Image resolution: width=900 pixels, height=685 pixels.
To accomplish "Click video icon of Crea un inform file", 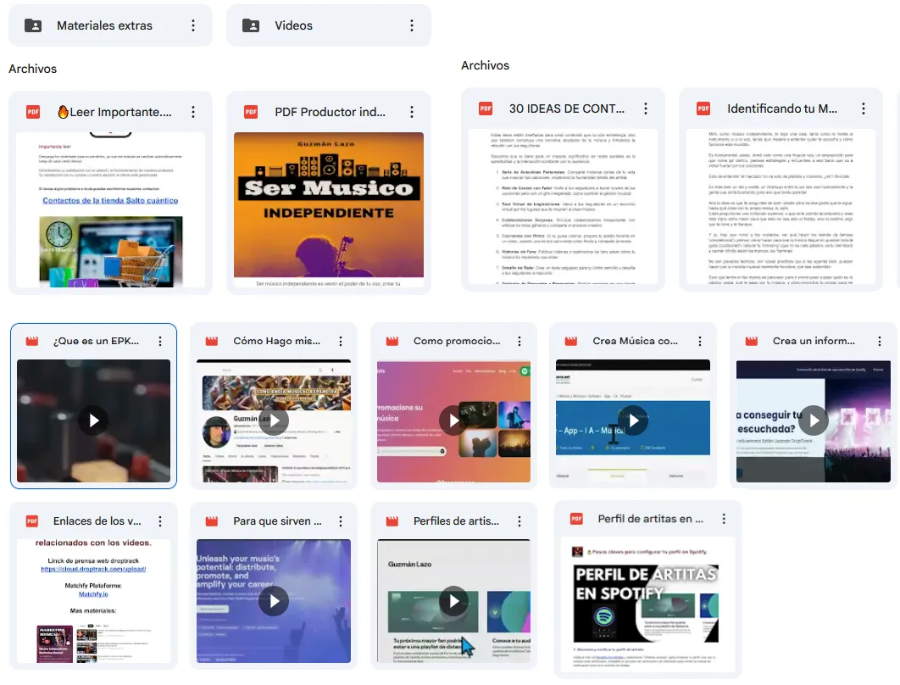I will [752, 341].
